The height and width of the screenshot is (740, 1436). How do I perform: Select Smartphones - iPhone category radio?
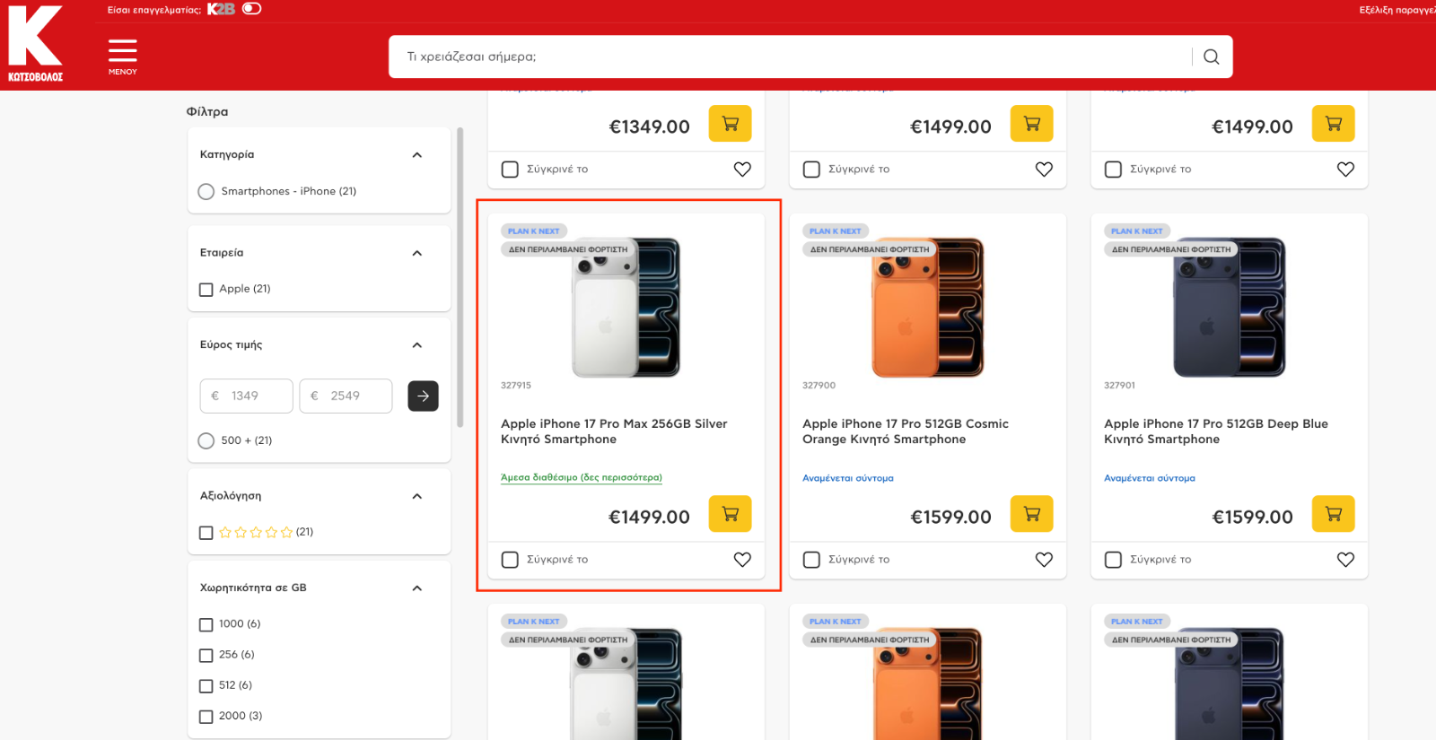206,192
